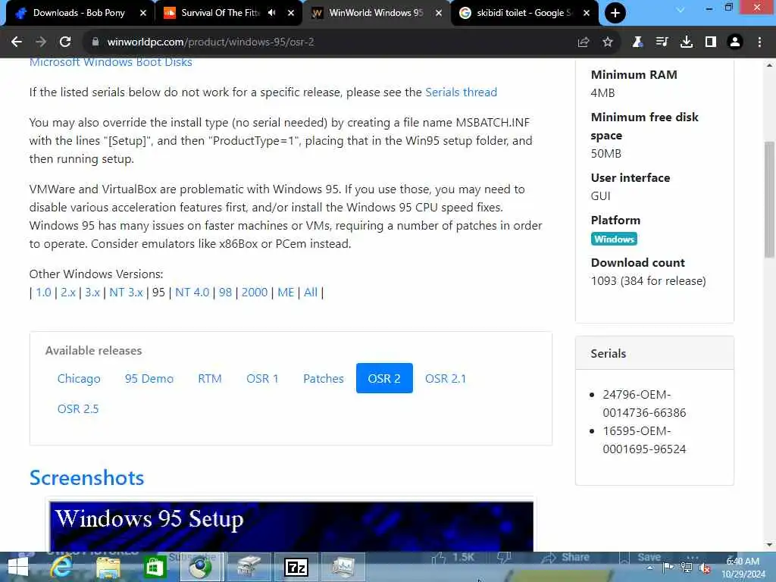The image size is (776, 582).
Task: Close the Survival Of The Fittest tab
Action: 291,13
